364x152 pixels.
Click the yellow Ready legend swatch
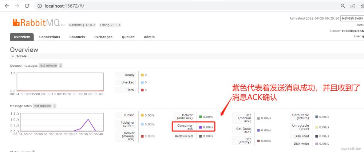(142, 75)
